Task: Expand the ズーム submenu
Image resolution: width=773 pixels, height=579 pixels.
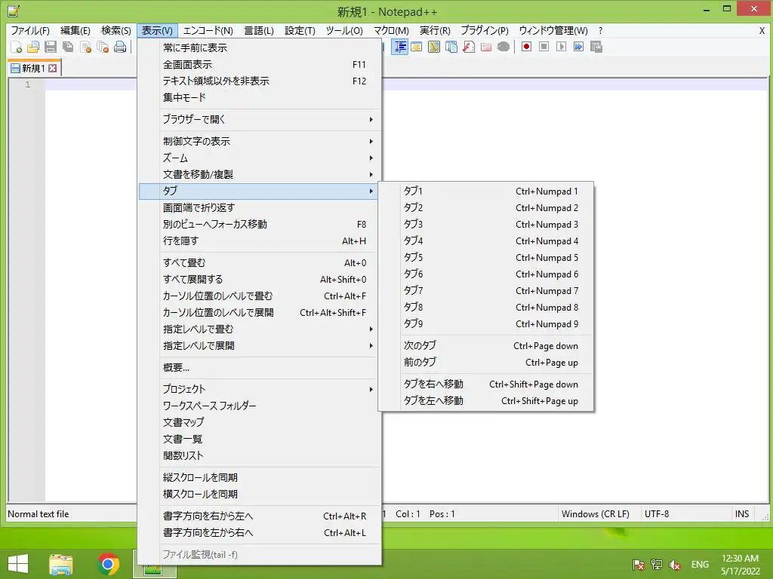Action: (x=260, y=158)
